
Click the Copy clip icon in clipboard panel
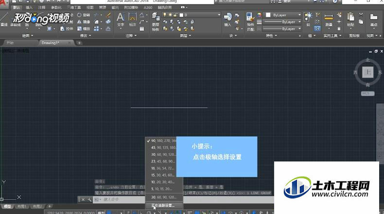pos(361,22)
